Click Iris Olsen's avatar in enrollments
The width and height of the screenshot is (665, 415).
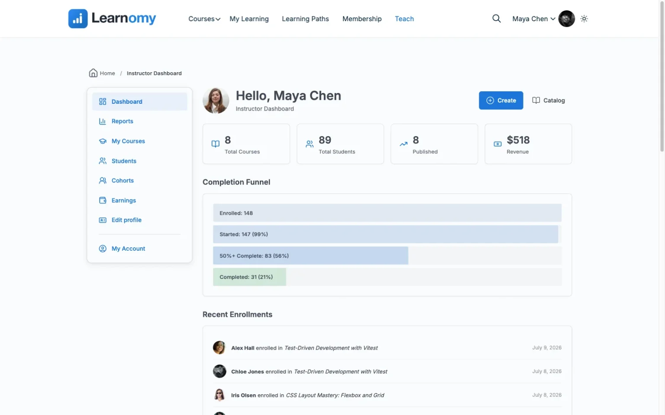coord(220,395)
